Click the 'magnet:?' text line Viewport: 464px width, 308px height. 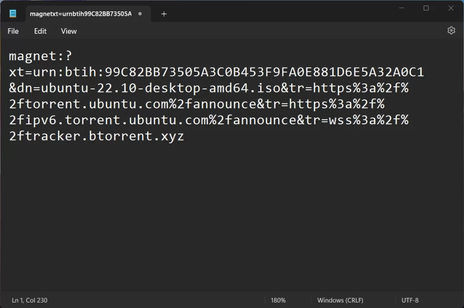click(x=40, y=56)
